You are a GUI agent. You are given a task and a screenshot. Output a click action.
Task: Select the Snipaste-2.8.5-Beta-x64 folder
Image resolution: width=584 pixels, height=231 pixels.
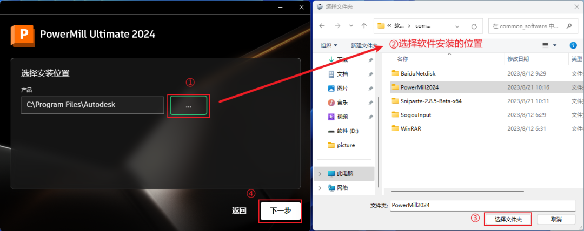[x=431, y=101]
